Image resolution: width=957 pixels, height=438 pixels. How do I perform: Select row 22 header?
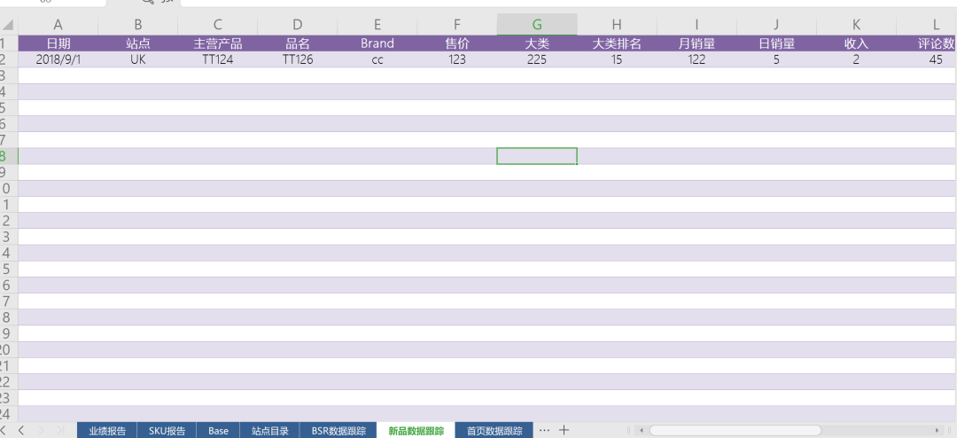9,382
